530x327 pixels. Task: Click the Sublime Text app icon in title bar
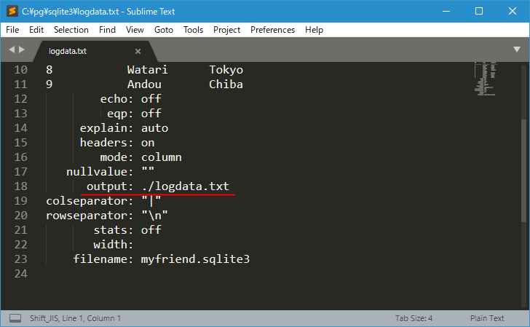tap(11, 11)
